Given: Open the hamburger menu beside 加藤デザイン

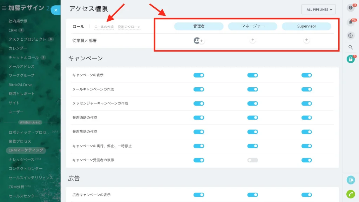Looking at the screenshot, I should [4, 8].
